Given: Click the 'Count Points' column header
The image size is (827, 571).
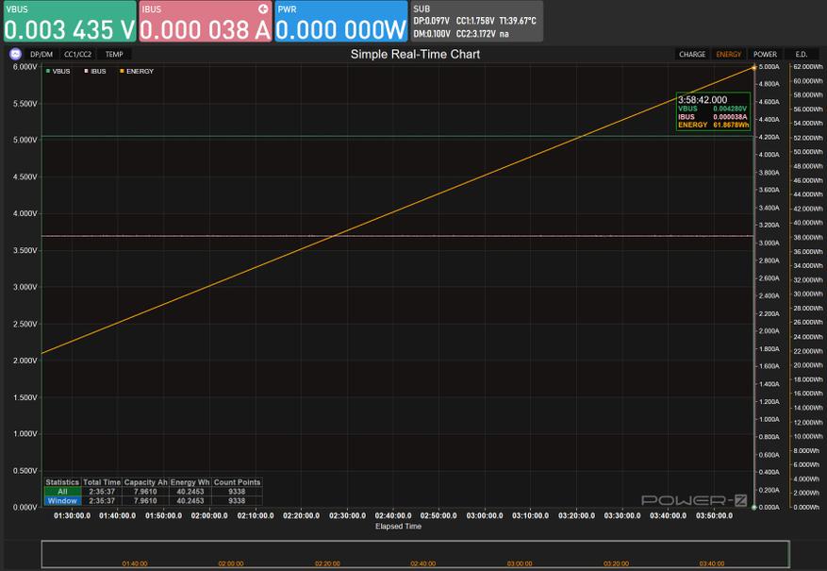Looking at the screenshot, I should [237, 482].
